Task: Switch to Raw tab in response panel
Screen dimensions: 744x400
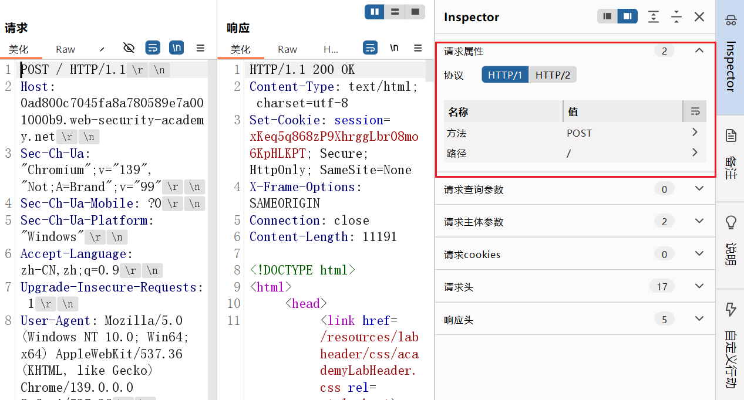Action: tap(288, 49)
